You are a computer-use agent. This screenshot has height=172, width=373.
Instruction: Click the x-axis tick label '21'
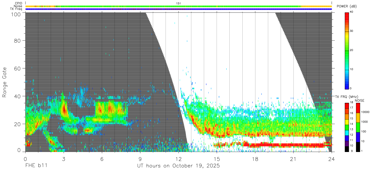tap(293, 159)
